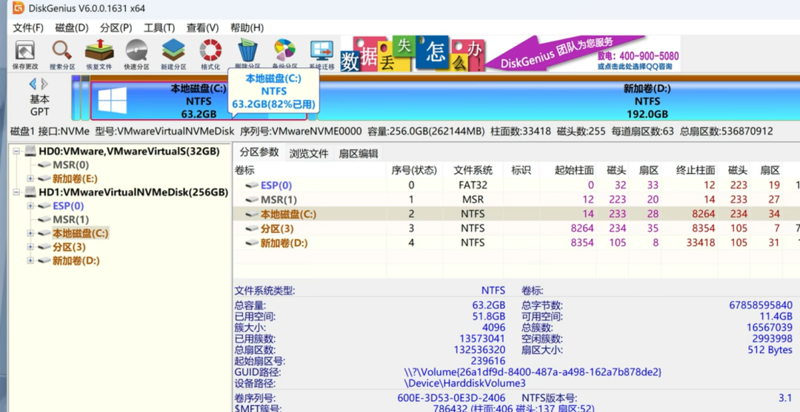Click the 删除分区 trash bin icon
800x412 pixels.
(248, 53)
